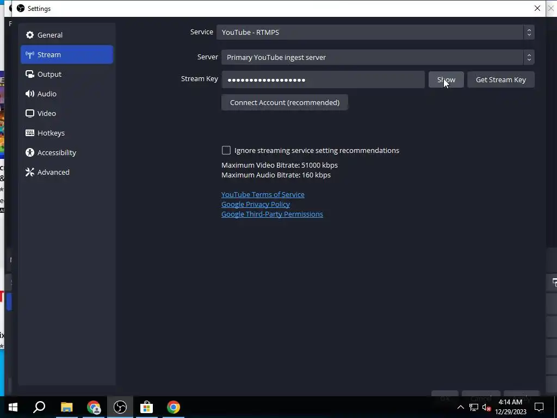Open the Google Privacy Policy link
The image size is (557, 418).
point(256,205)
